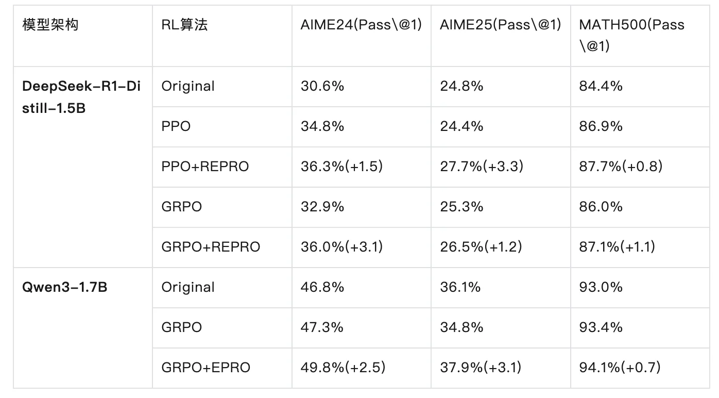Viewport: 719px width, 398px height.
Task: Click the MATH500(Pass\@1) header cell
Action: point(631,35)
